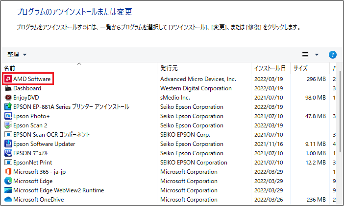Click the EnjoyDVD disc icon

point(8,98)
